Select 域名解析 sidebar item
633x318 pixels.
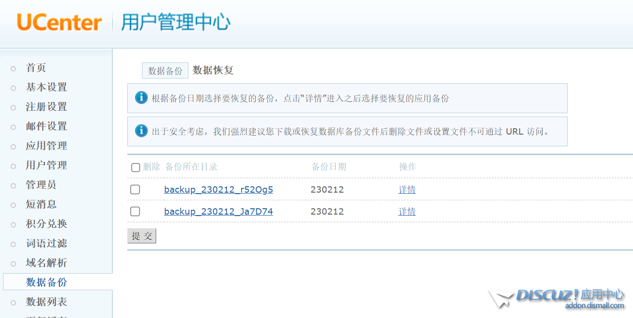tap(46, 263)
